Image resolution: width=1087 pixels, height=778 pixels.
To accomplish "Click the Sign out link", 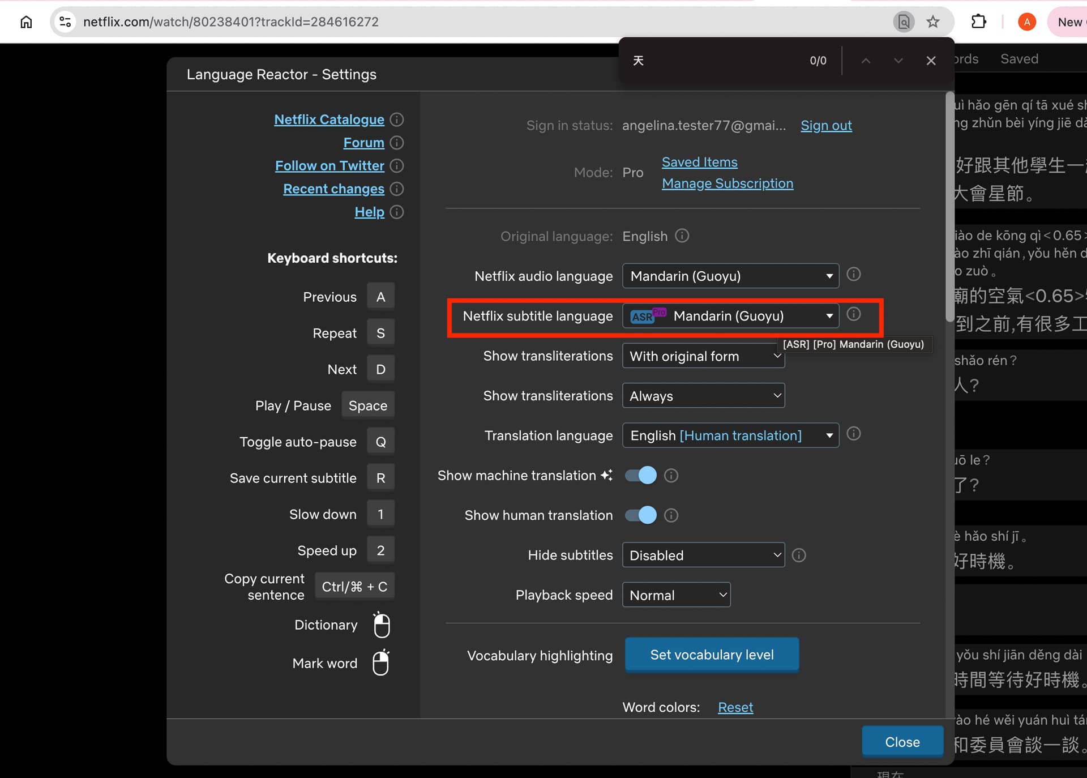I will coord(826,125).
